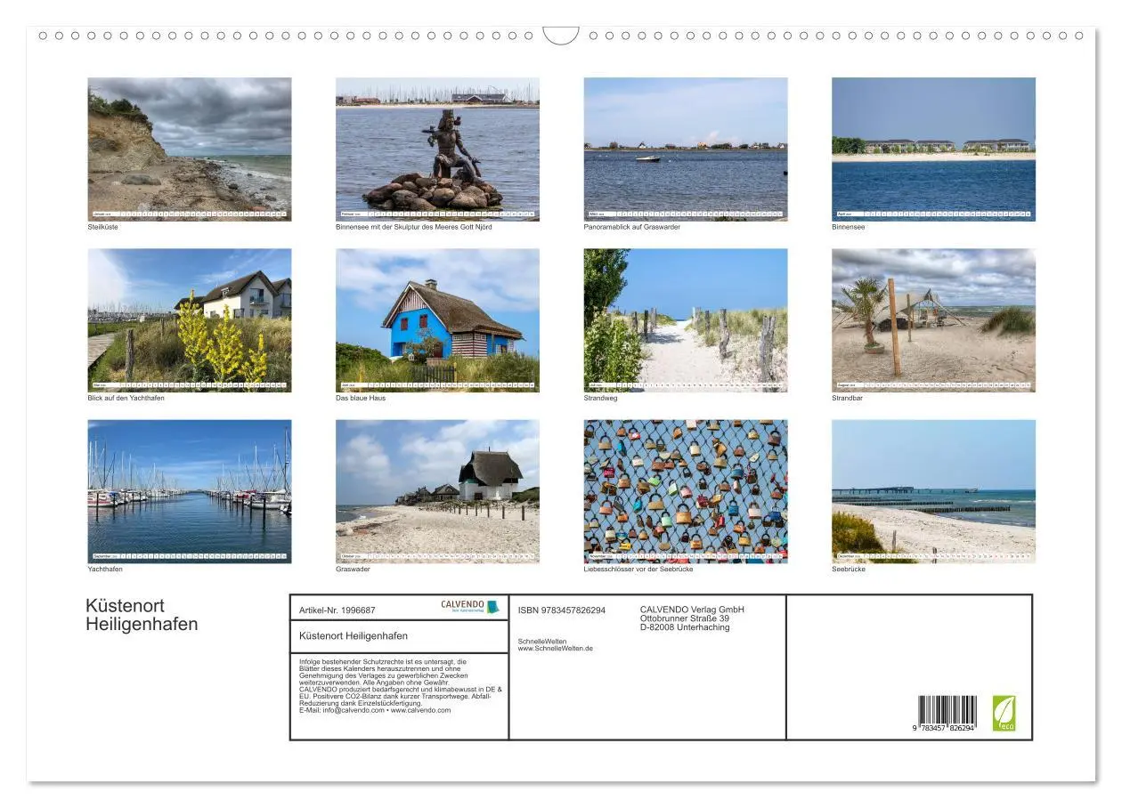Select the Yachthafen marina photo

[189, 491]
